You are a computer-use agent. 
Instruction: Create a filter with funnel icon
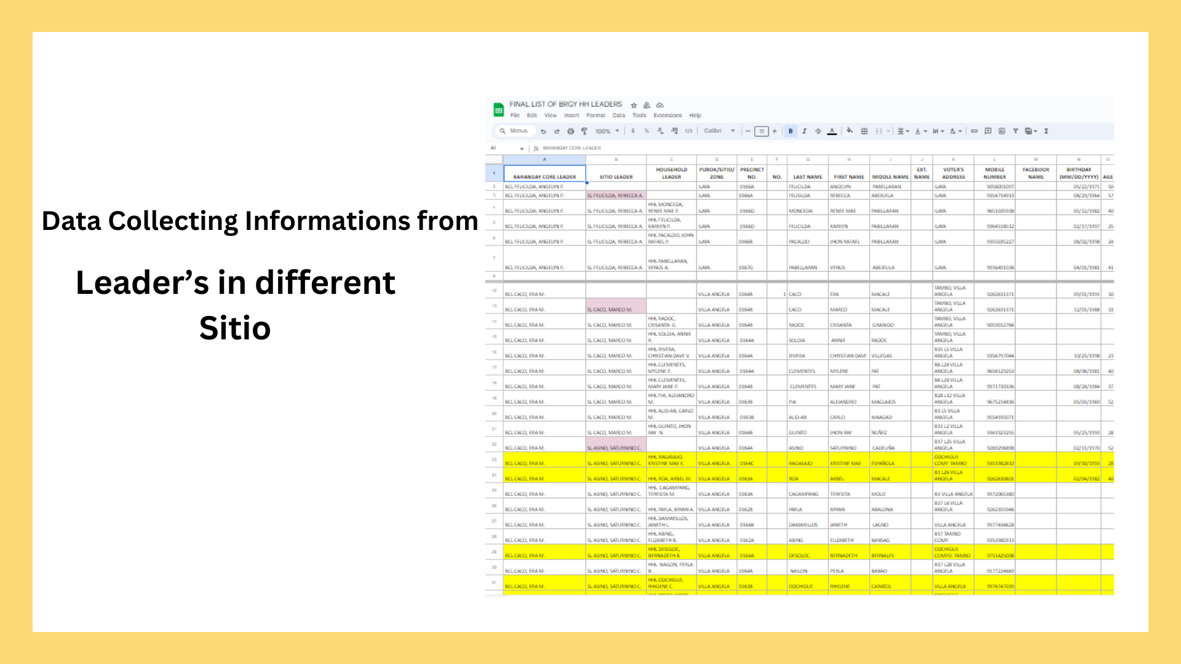[1016, 131]
